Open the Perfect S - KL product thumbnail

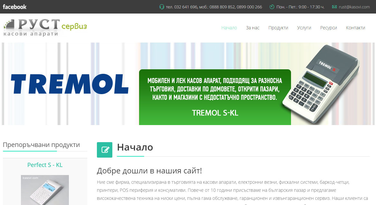click(45, 190)
